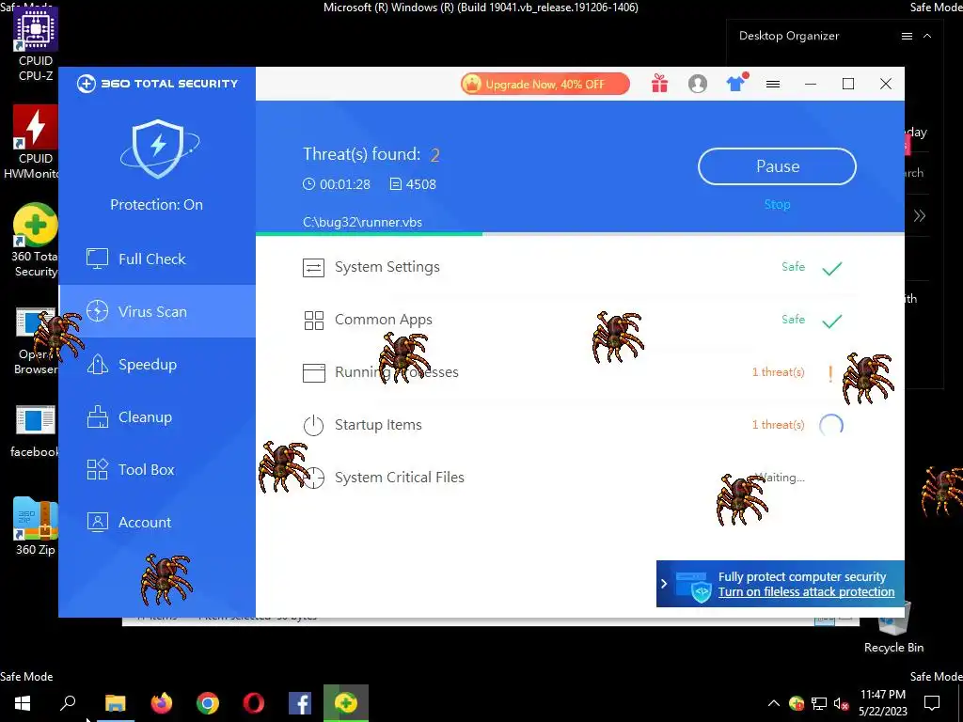Open File Explorer from taskbar

(x=115, y=703)
